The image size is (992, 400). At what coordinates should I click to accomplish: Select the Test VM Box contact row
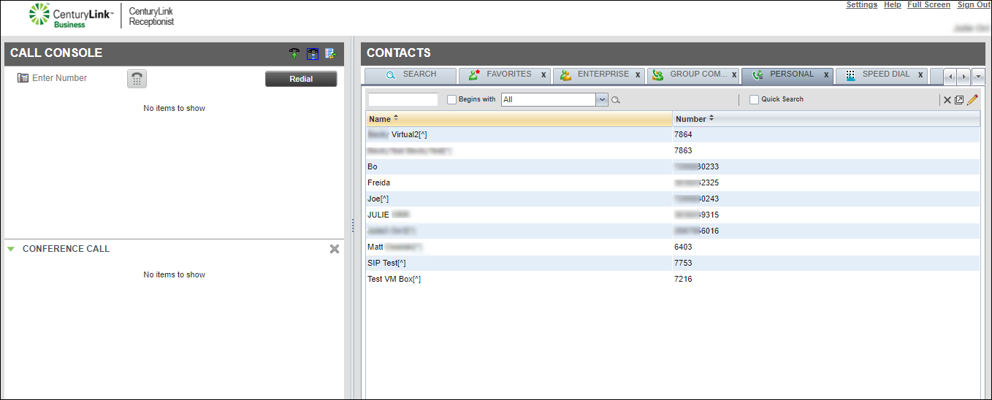[x=673, y=279]
